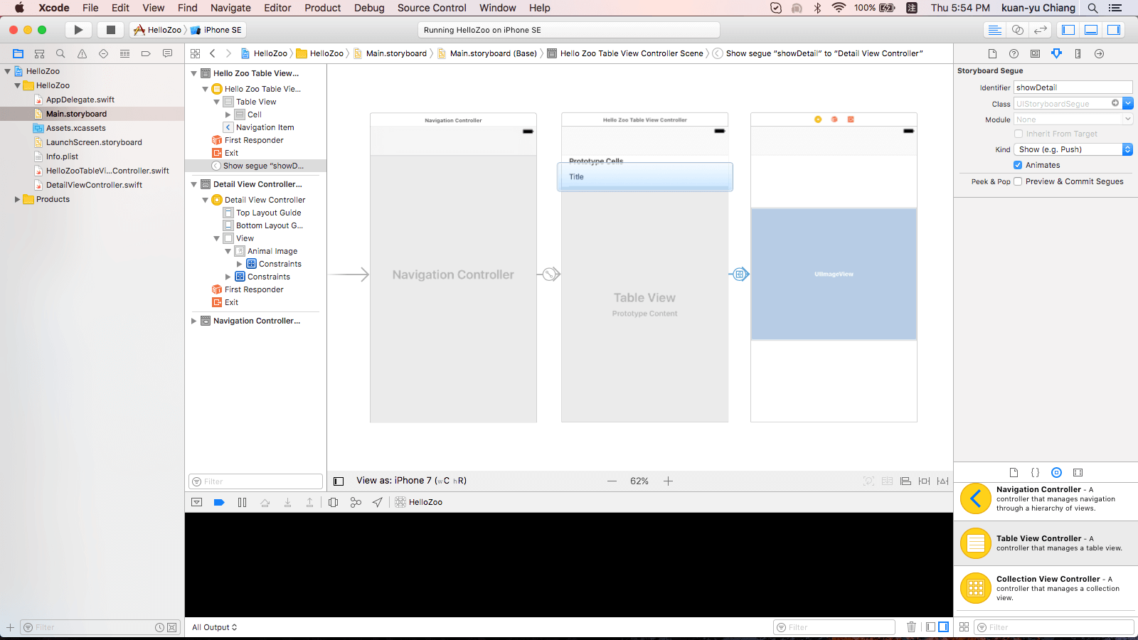Open the Quick Help inspector icon

click(x=1014, y=53)
